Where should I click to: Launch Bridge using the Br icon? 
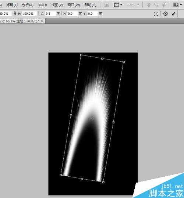point(107,5)
